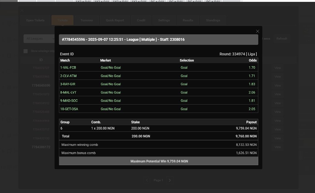Select the 9-MAD-SOC match cell
Viewport: 315px width, 193px height.
click(x=69, y=101)
